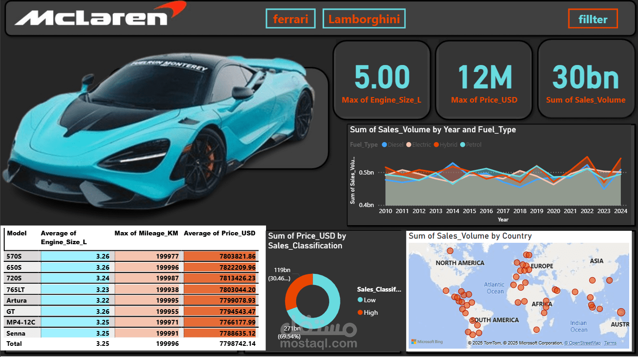Open the Lamborghini page button
This screenshot has width=638, height=357.
[x=364, y=19]
